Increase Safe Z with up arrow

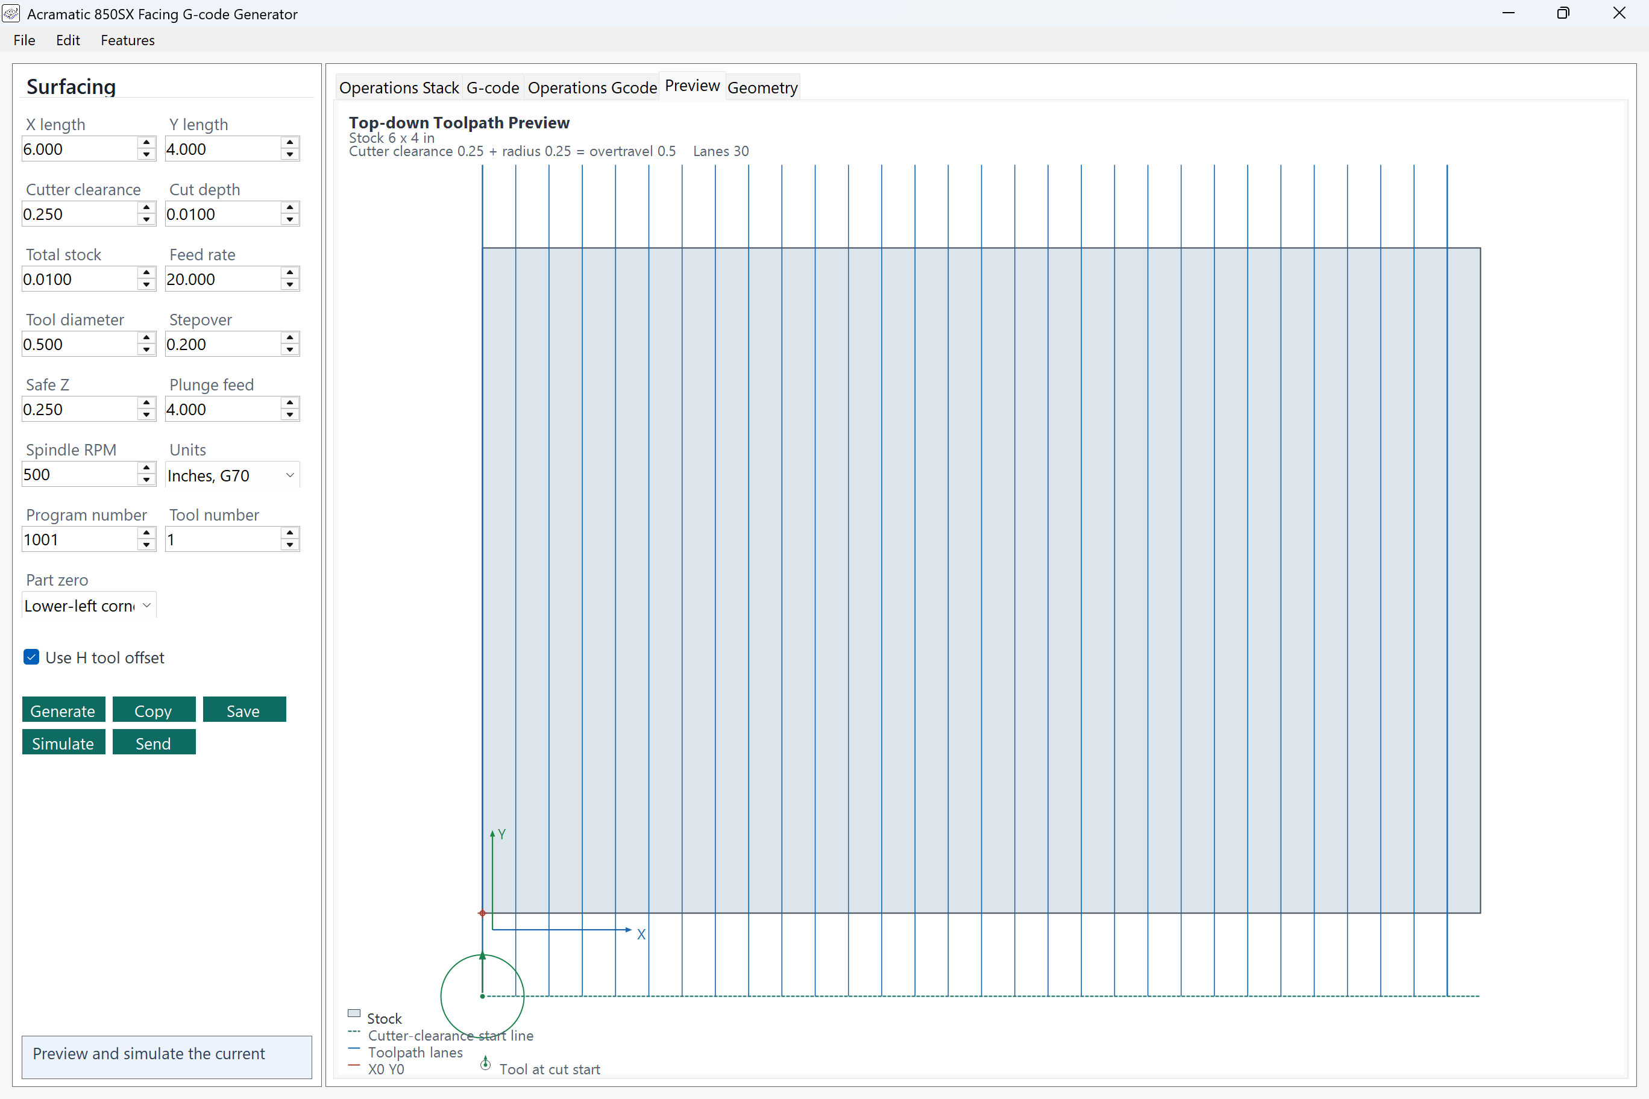point(146,403)
